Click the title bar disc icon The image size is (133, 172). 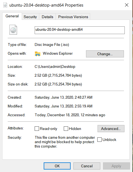(5, 5)
